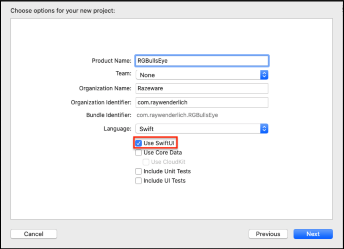Click the "Language:" label text
The height and width of the screenshot is (249, 344).
pos(117,129)
